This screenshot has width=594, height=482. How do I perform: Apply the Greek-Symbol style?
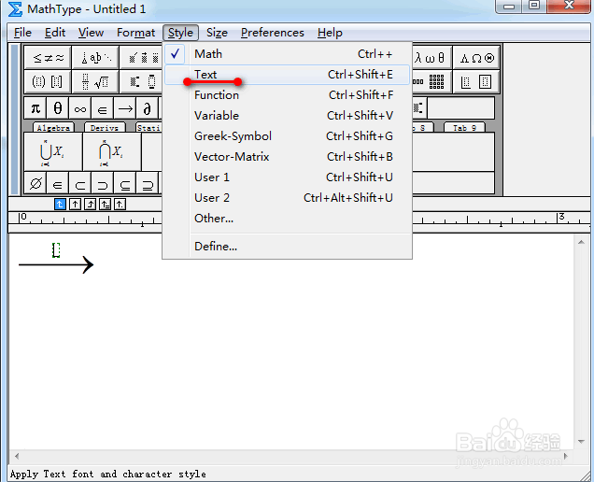point(287,136)
